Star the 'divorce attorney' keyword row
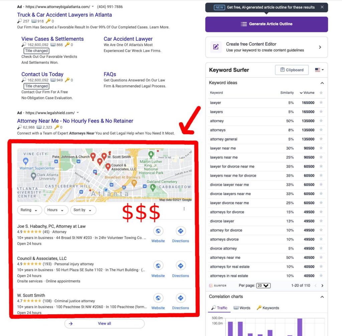 coord(321,248)
